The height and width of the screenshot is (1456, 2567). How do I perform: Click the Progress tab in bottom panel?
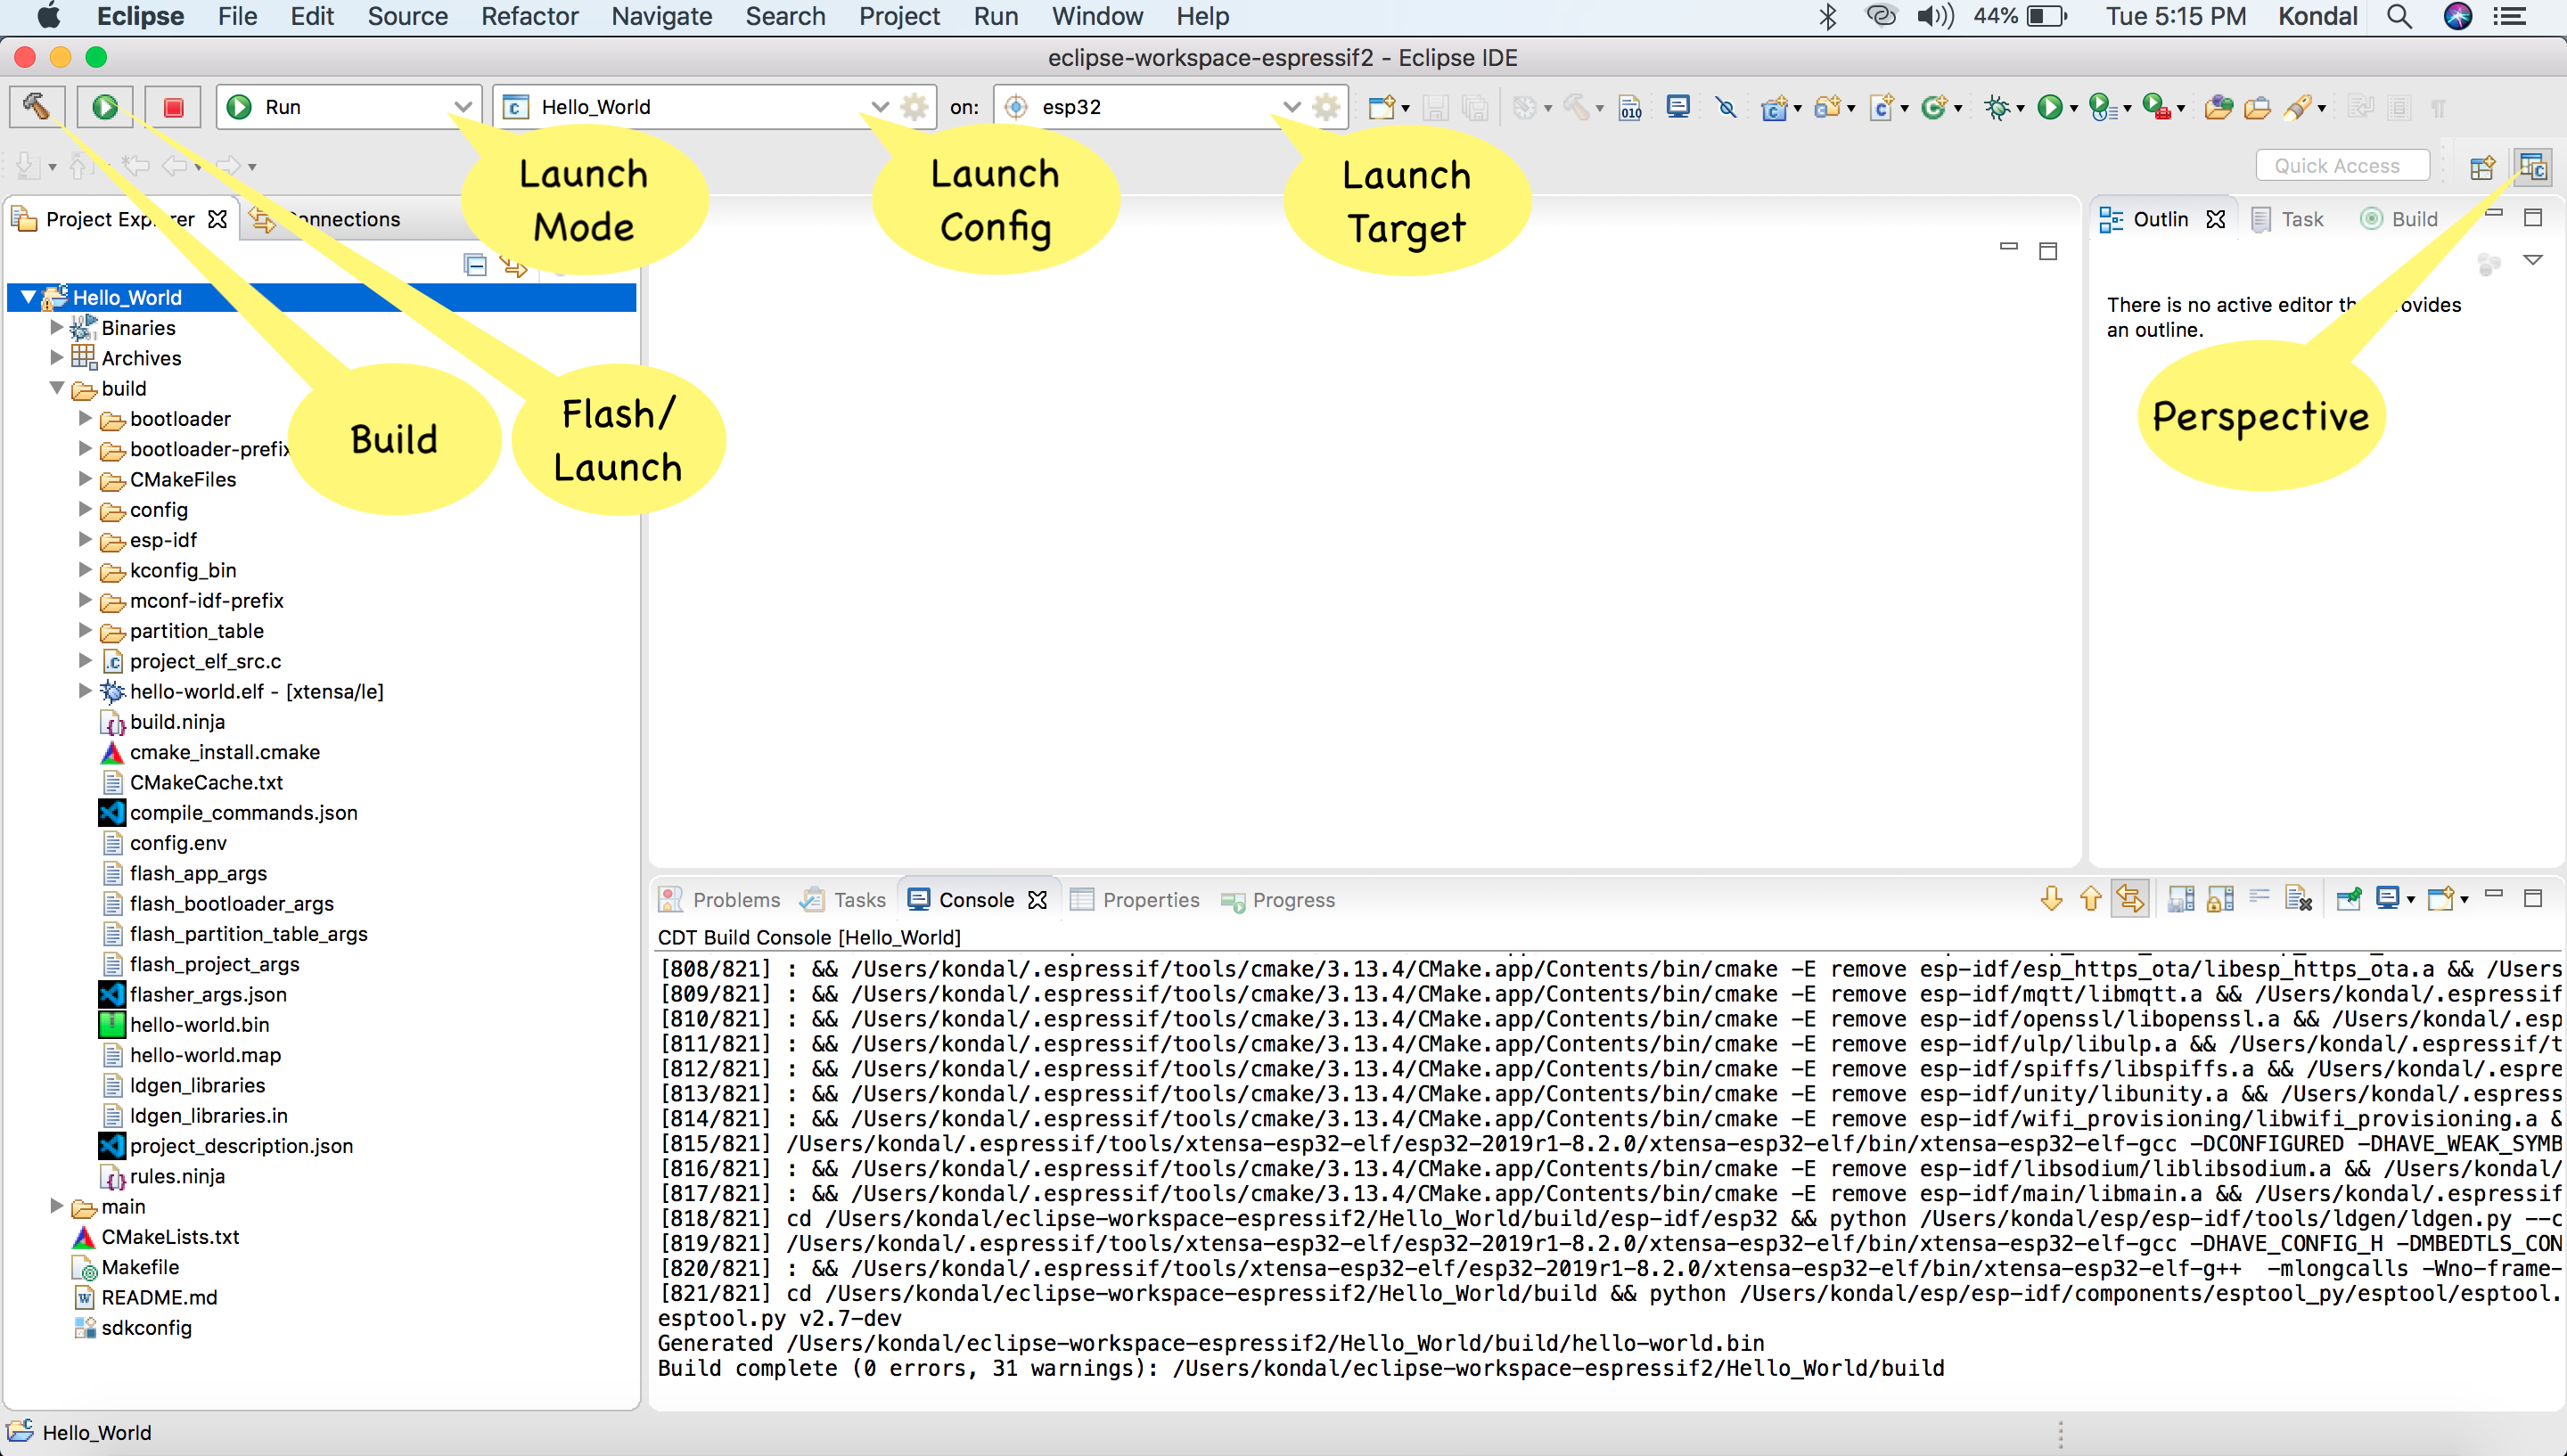click(x=1294, y=899)
